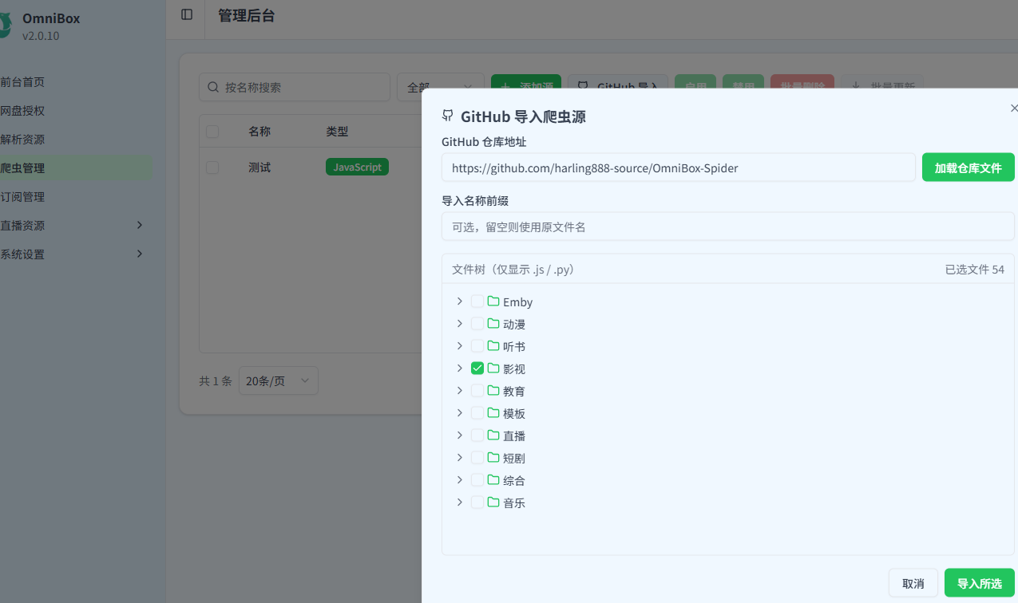This screenshot has height=603, width=1018.
Task: Select the 测试 row checkbox
Action: click(x=212, y=167)
